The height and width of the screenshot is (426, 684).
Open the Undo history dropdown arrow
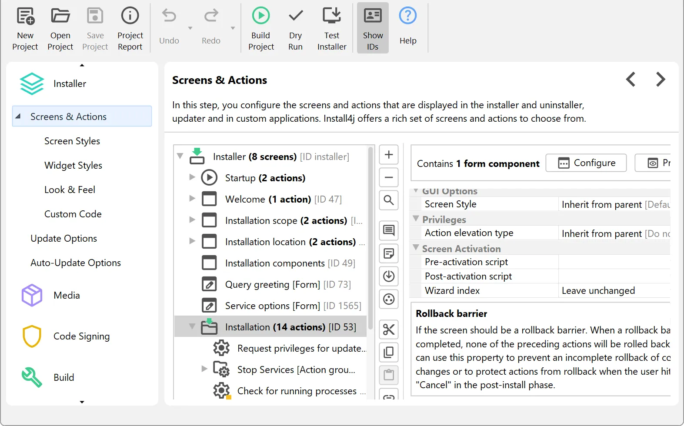(190, 28)
